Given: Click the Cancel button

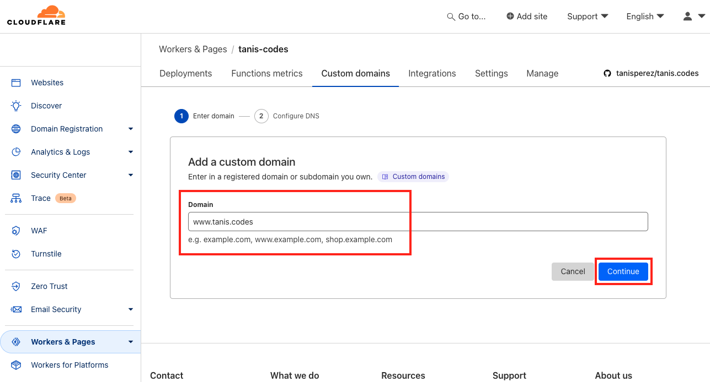Looking at the screenshot, I should click(x=573, y=271).
